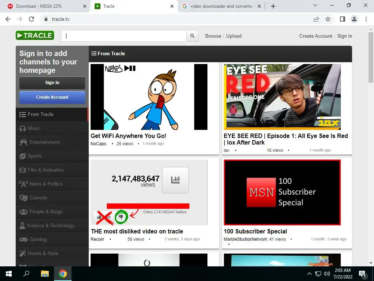This screenshot has width=374, height=281.
Task: Select Gaming category in sidebar
Action: (x=52, y=239)
